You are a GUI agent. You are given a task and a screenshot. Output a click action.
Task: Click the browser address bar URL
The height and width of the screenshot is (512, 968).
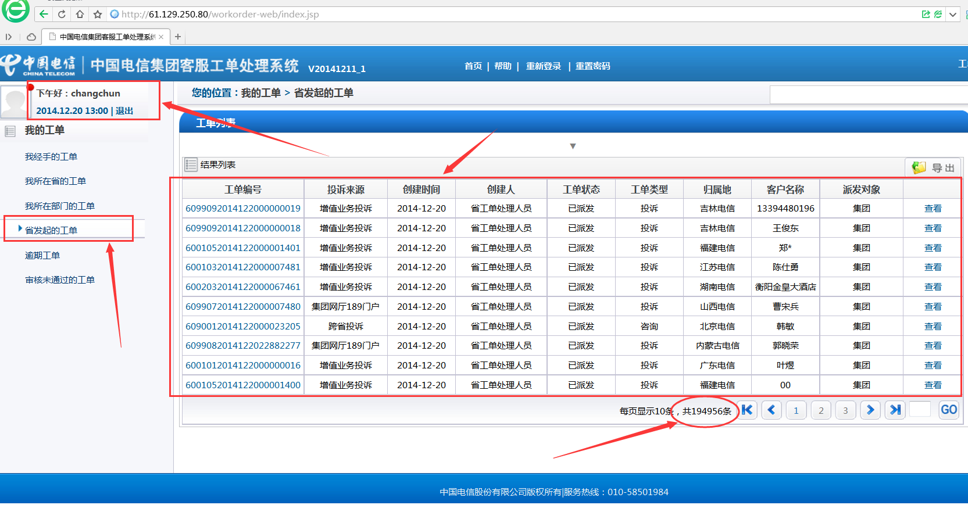[x=220, y=14]
